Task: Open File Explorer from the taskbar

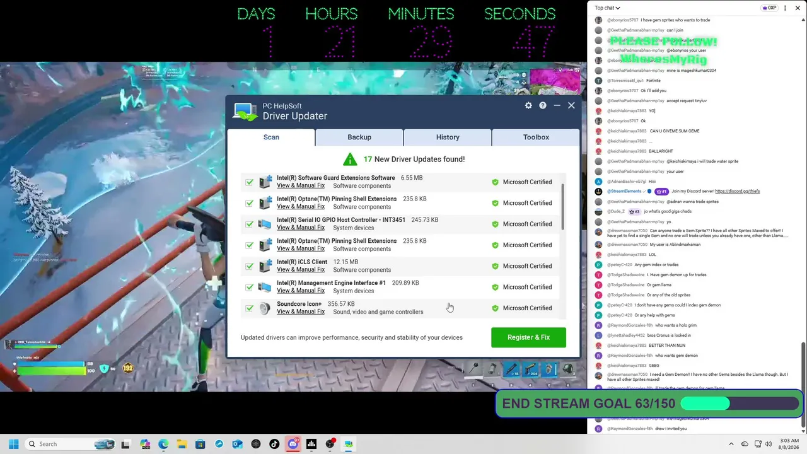Action: point(182,444)
